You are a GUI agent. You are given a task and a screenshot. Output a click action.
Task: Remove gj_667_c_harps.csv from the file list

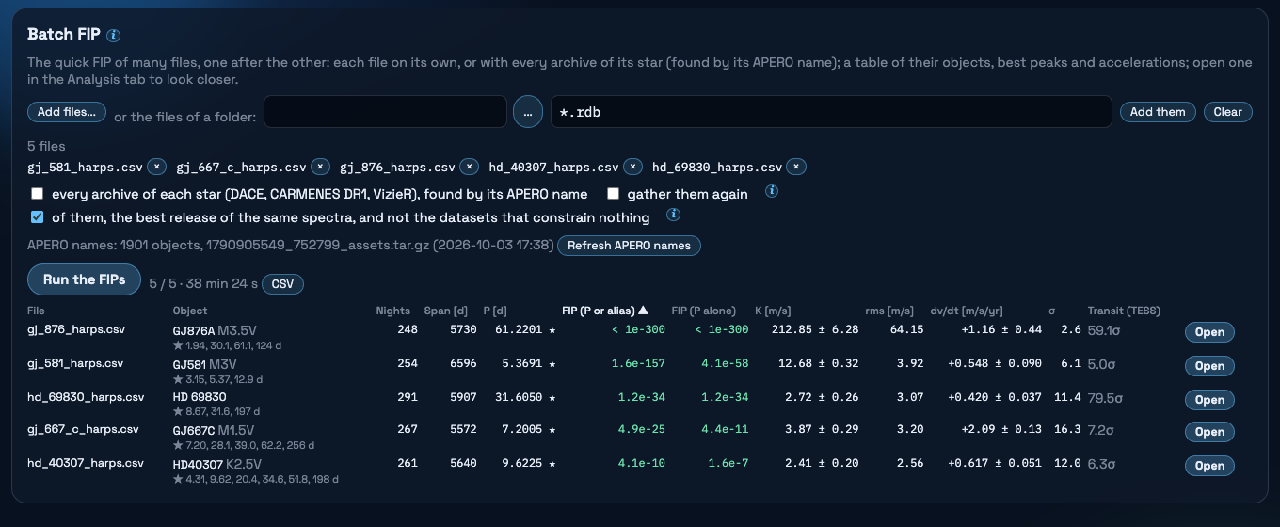pyautogui.click(x=321, y=167)
